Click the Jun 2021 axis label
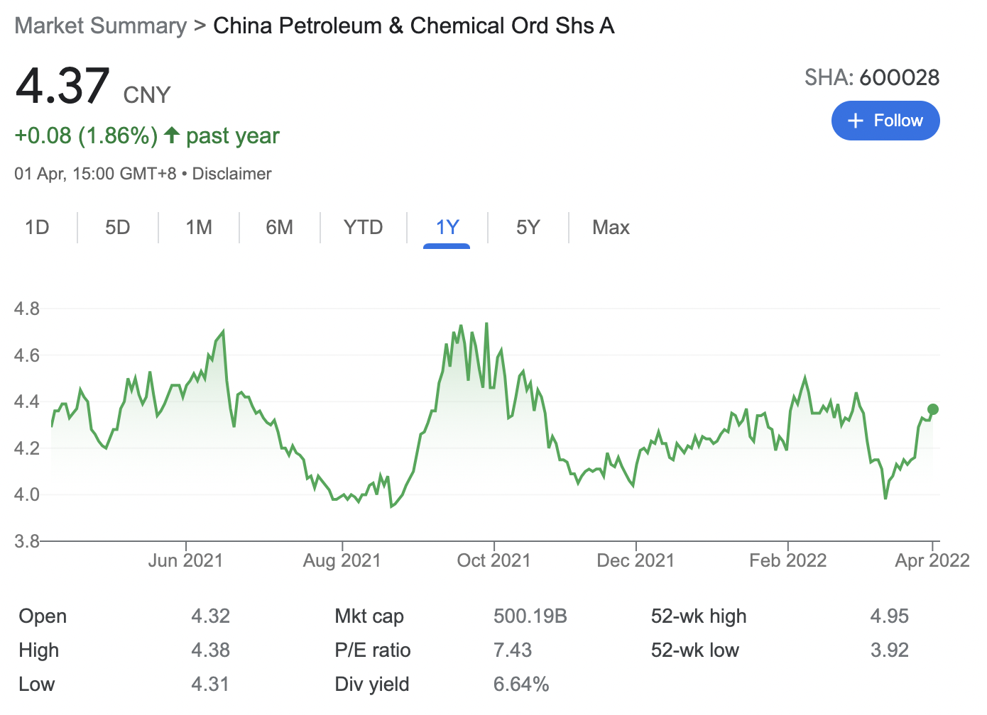 [x=185, y=560]
